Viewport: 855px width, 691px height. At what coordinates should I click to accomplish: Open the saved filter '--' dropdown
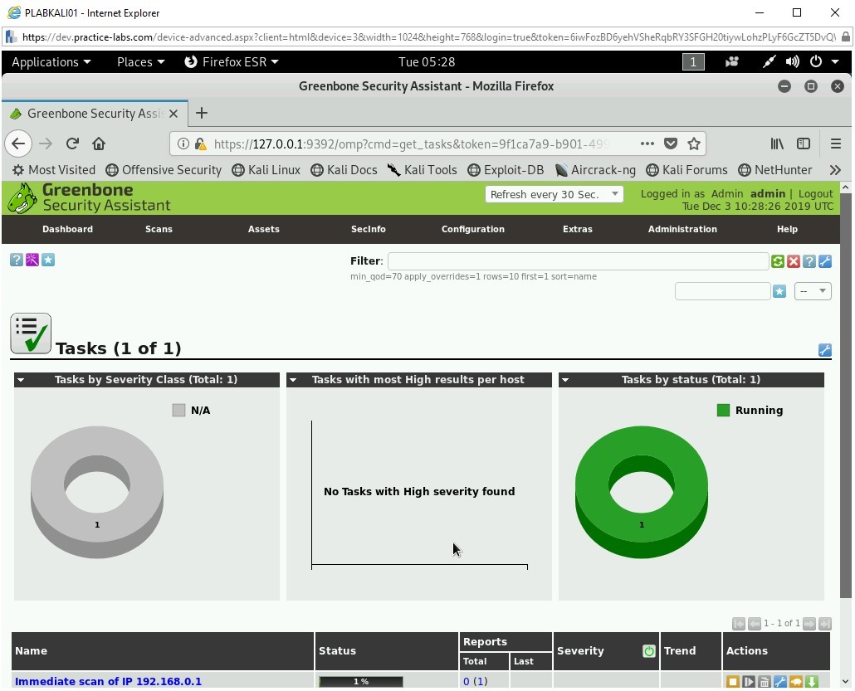point(813,291)
